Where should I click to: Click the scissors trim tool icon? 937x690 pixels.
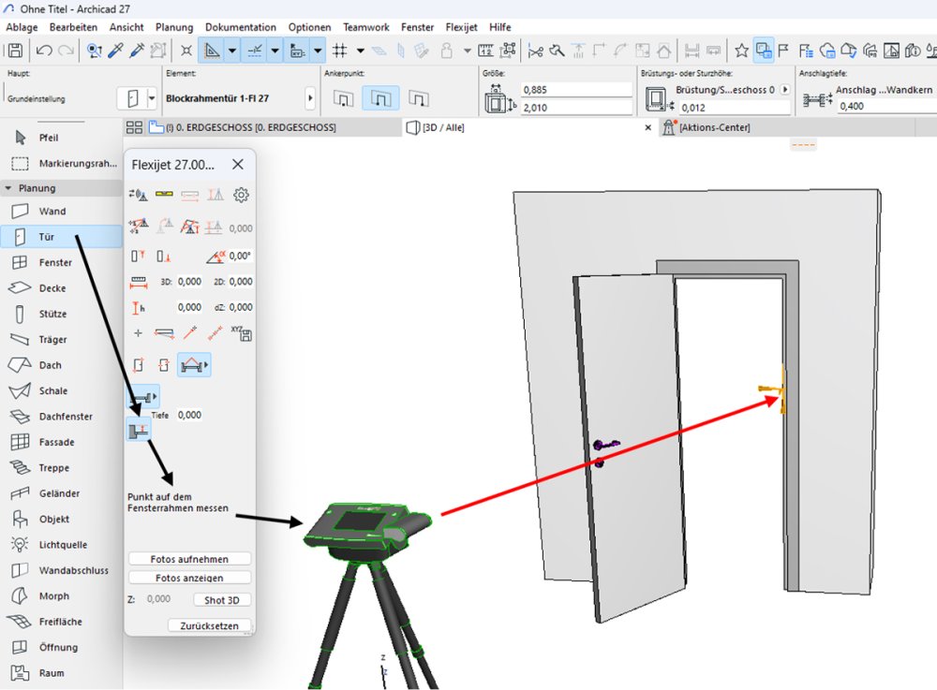(535, 51)
